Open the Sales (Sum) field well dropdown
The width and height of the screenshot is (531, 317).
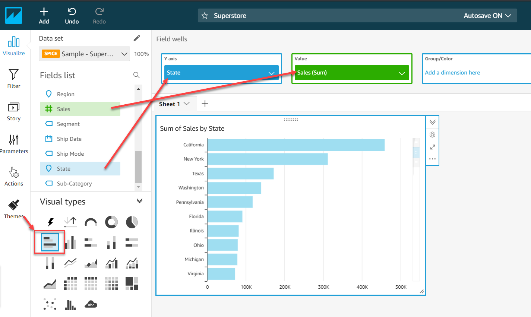[x=402, y=73]
